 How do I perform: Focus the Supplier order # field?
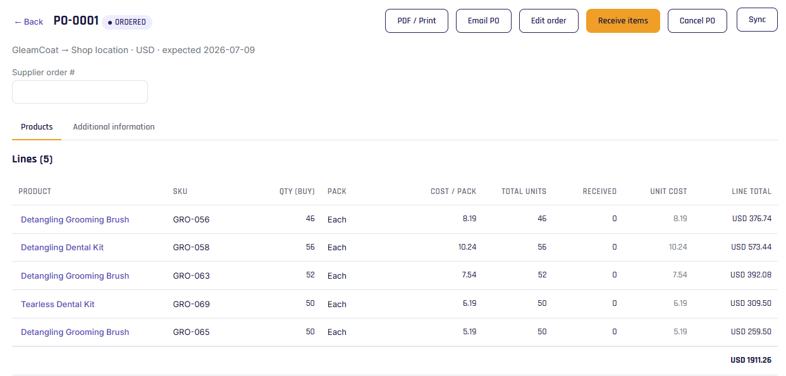click(80, 92)
